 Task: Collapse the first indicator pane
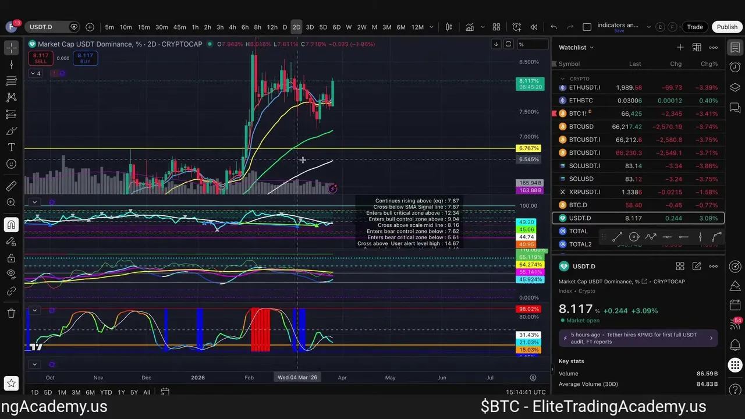click(34, 203)
